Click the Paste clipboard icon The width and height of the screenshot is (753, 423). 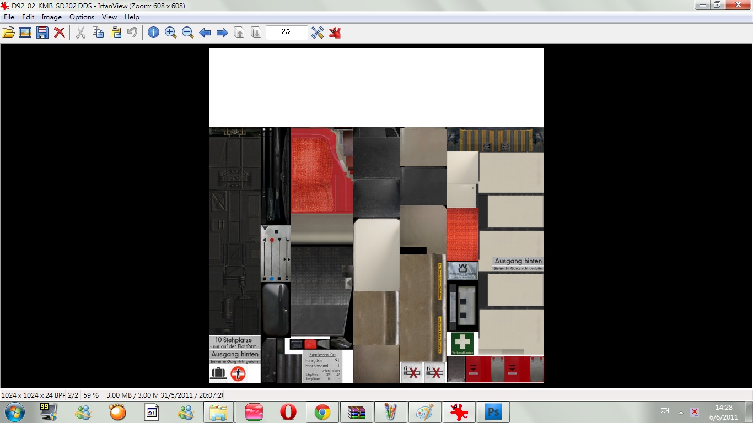pyautogui.click(x=115, y=32)
